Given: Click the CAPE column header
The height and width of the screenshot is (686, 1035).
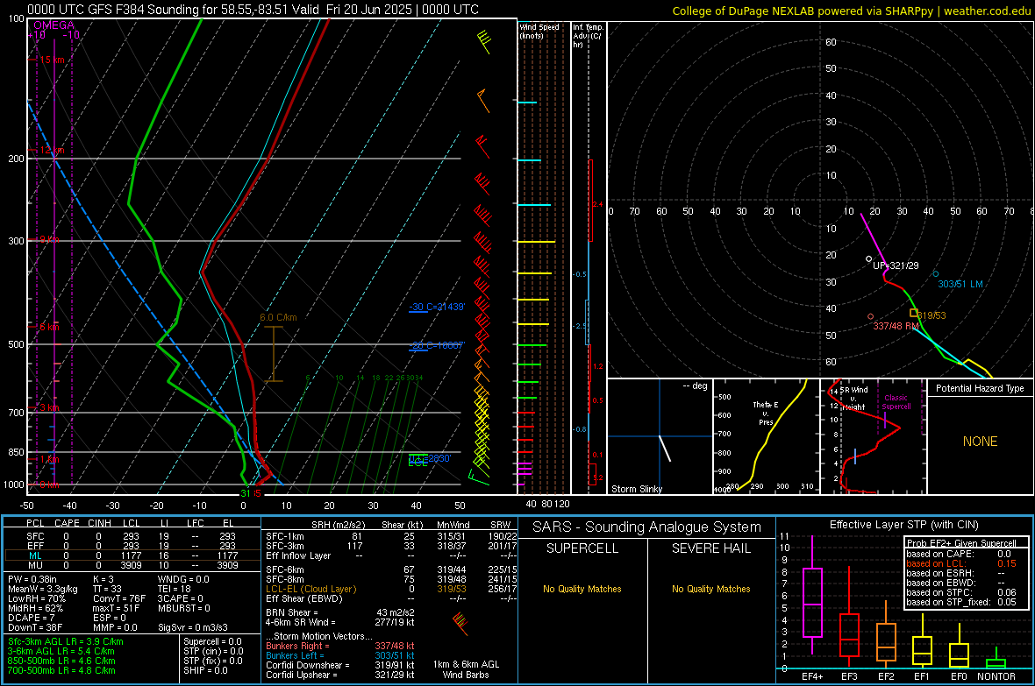Looking at the screenshot, I should [67, 523].
